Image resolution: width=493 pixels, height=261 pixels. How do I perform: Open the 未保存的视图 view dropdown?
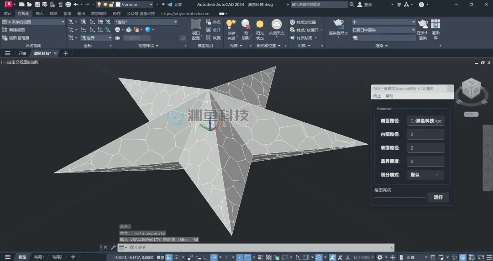click(33, 22)
